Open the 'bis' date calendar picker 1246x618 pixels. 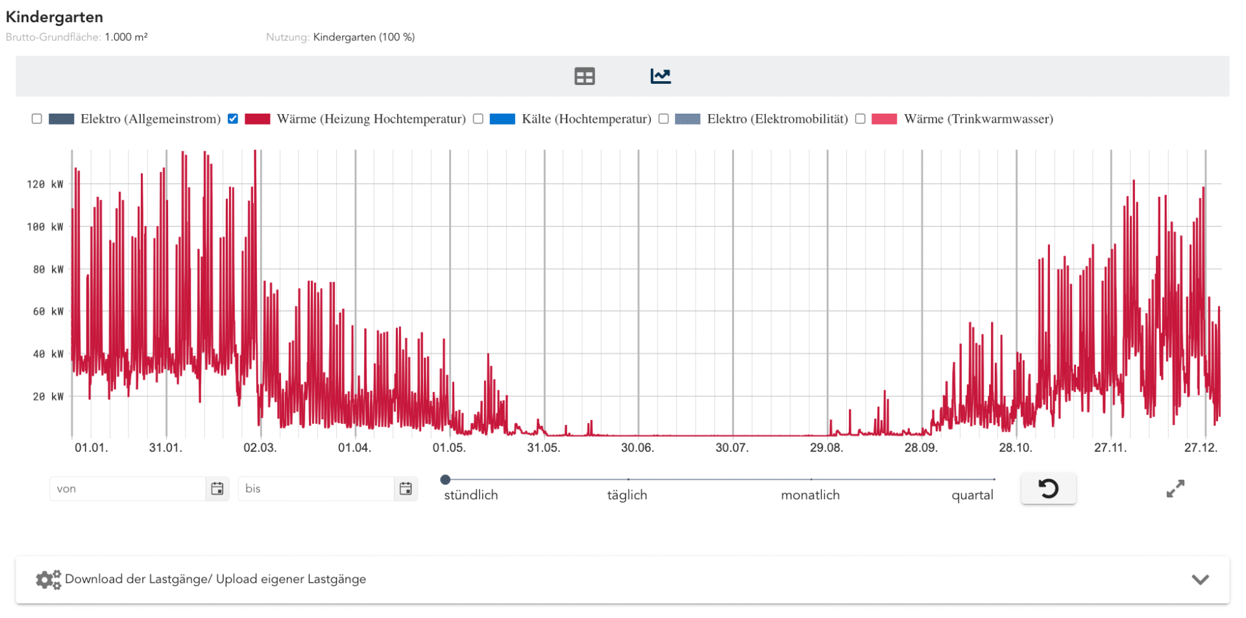(406, 489)
